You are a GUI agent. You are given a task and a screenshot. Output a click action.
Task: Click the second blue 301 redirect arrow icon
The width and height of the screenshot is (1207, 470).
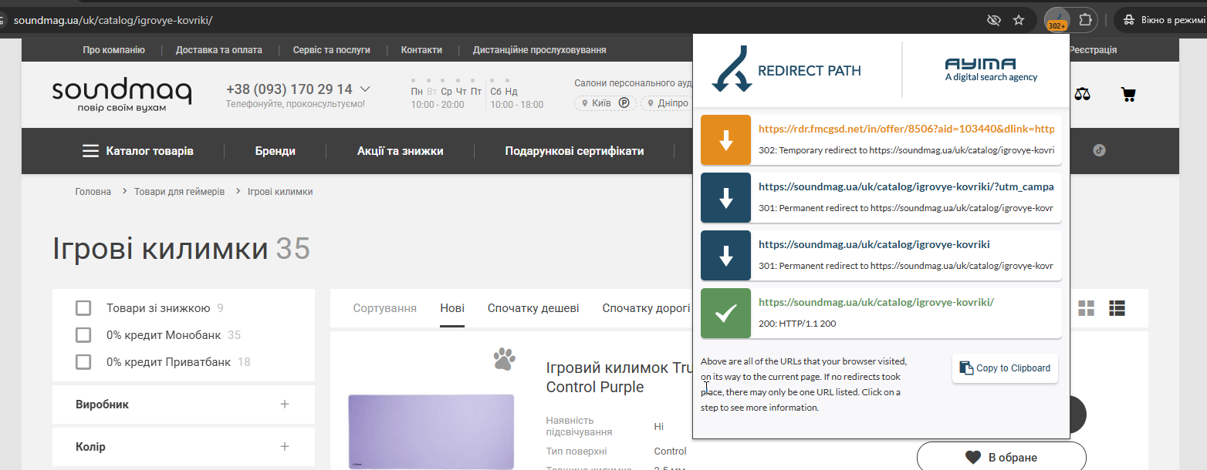pos(725,255)
